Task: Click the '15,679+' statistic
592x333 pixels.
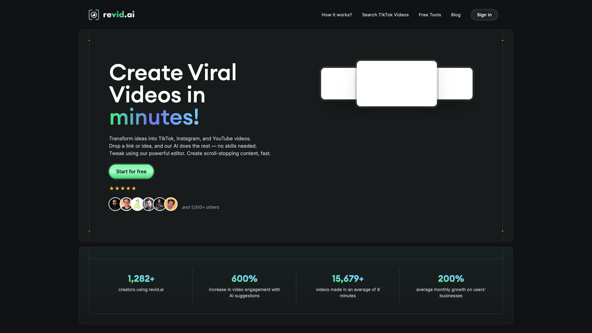Action: pos(348,279)
